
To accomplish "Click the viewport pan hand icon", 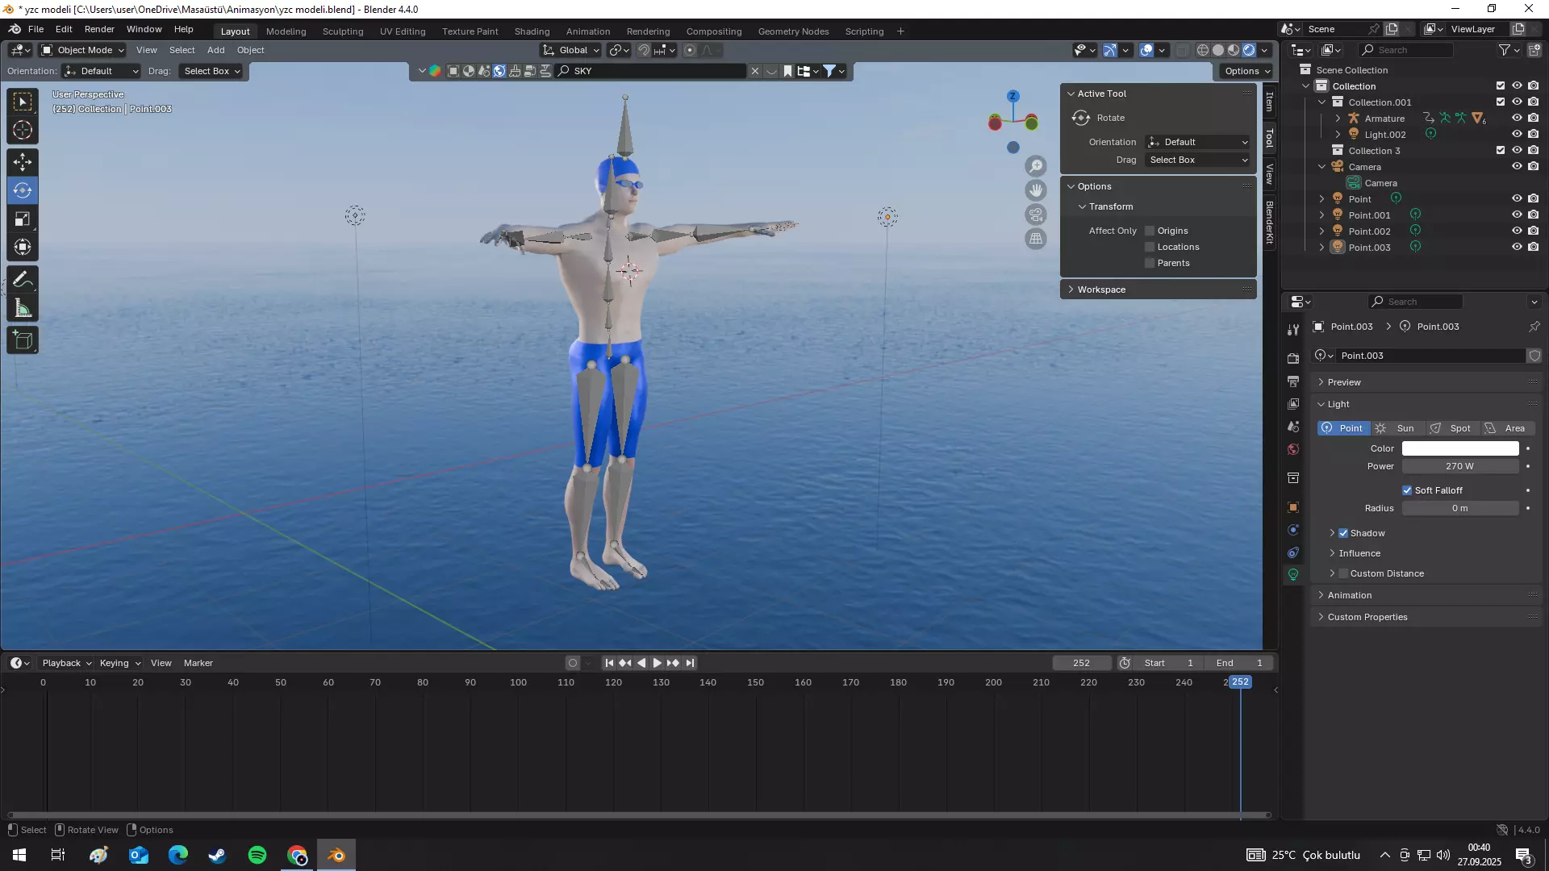I will coord(1036,190).
